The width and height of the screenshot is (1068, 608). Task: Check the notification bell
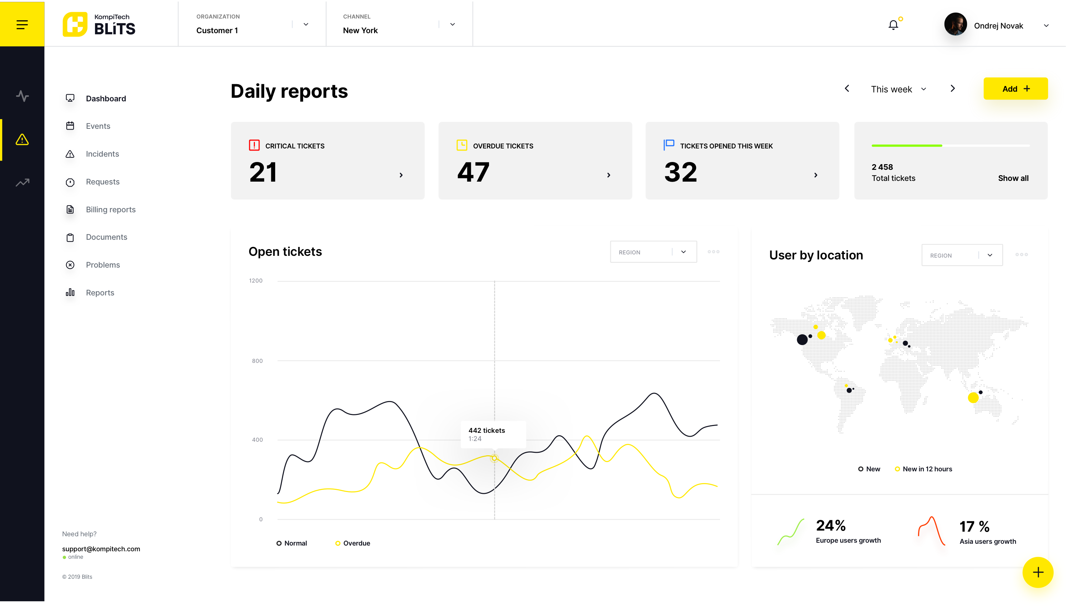click(893, 25)
